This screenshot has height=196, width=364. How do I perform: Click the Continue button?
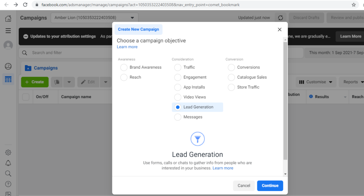tap(270, 186)
